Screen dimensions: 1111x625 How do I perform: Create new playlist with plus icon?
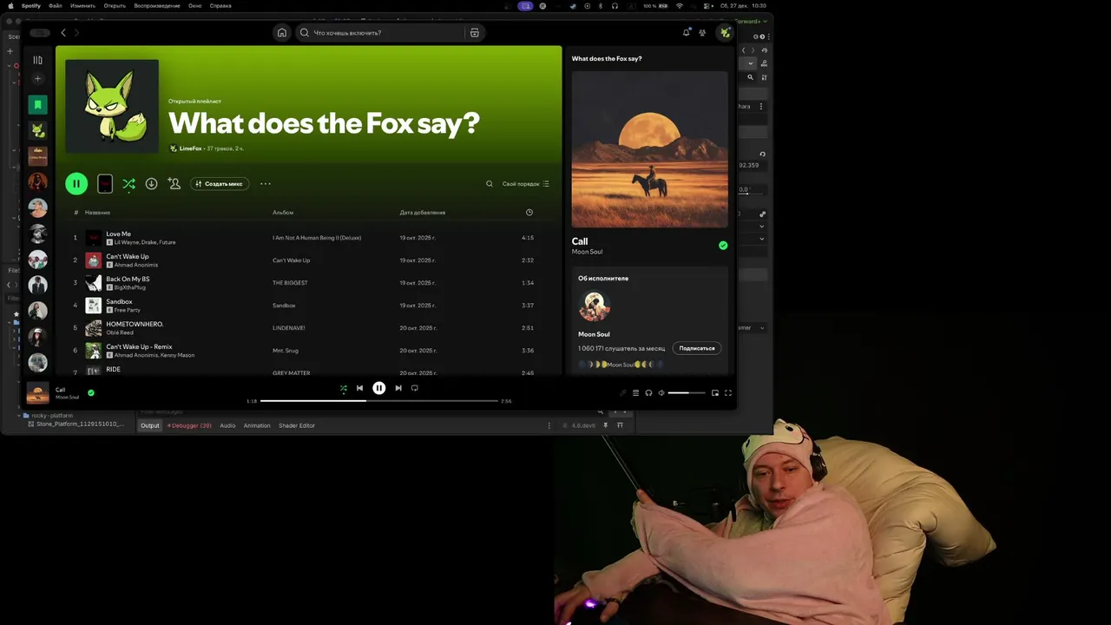(x=37, y=79)
